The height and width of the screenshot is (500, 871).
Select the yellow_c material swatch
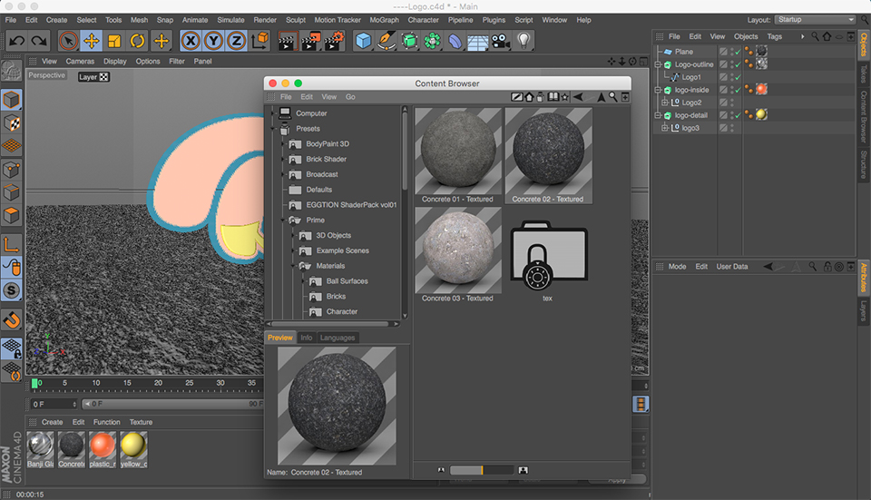(x=133, y=449)
